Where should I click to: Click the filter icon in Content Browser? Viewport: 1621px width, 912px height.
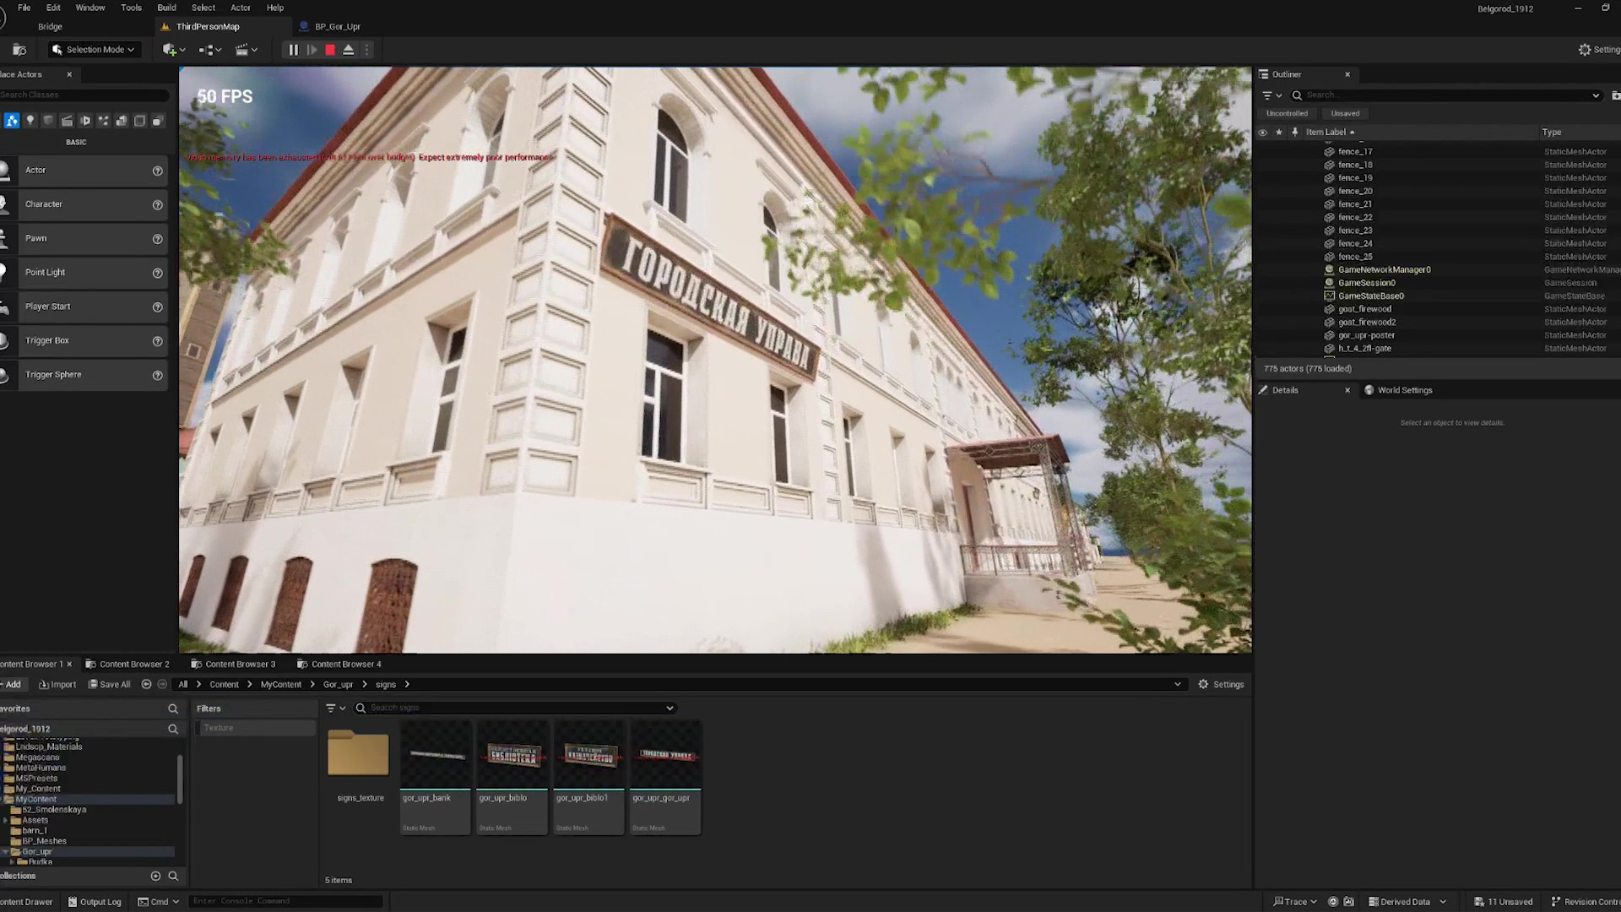click(x=331, y=707)
